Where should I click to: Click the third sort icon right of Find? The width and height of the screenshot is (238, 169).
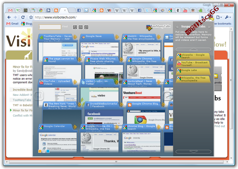coord(87,27)
